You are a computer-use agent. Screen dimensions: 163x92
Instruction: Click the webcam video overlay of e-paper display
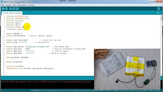click(127, 69)
